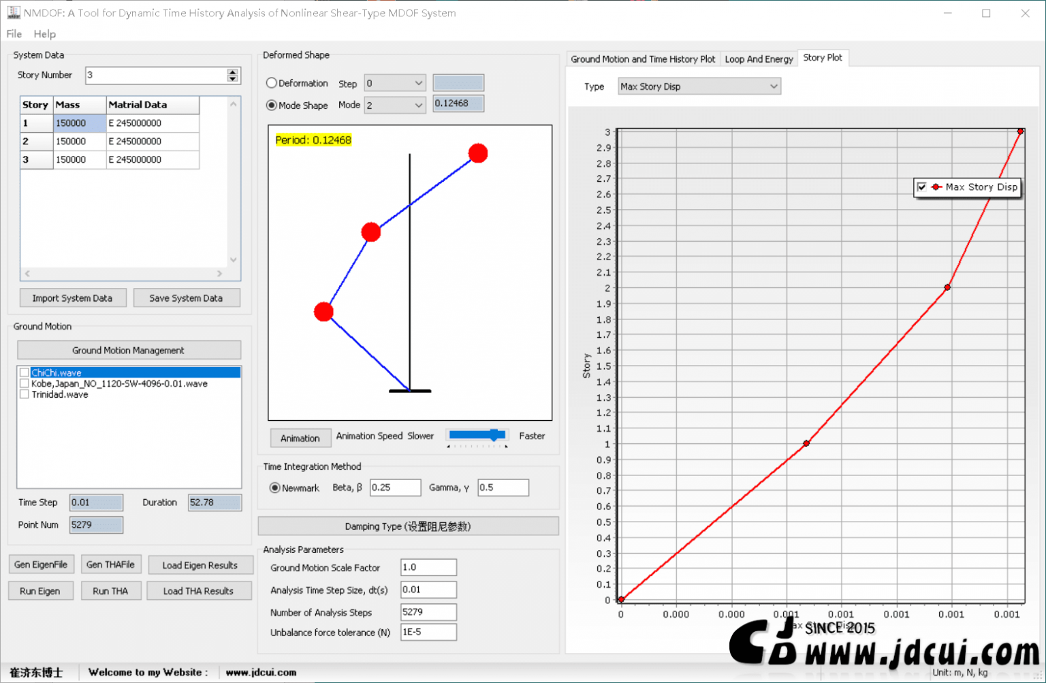
Task: Check the Trinidad.wave checkbox
Action: [25, 394]
